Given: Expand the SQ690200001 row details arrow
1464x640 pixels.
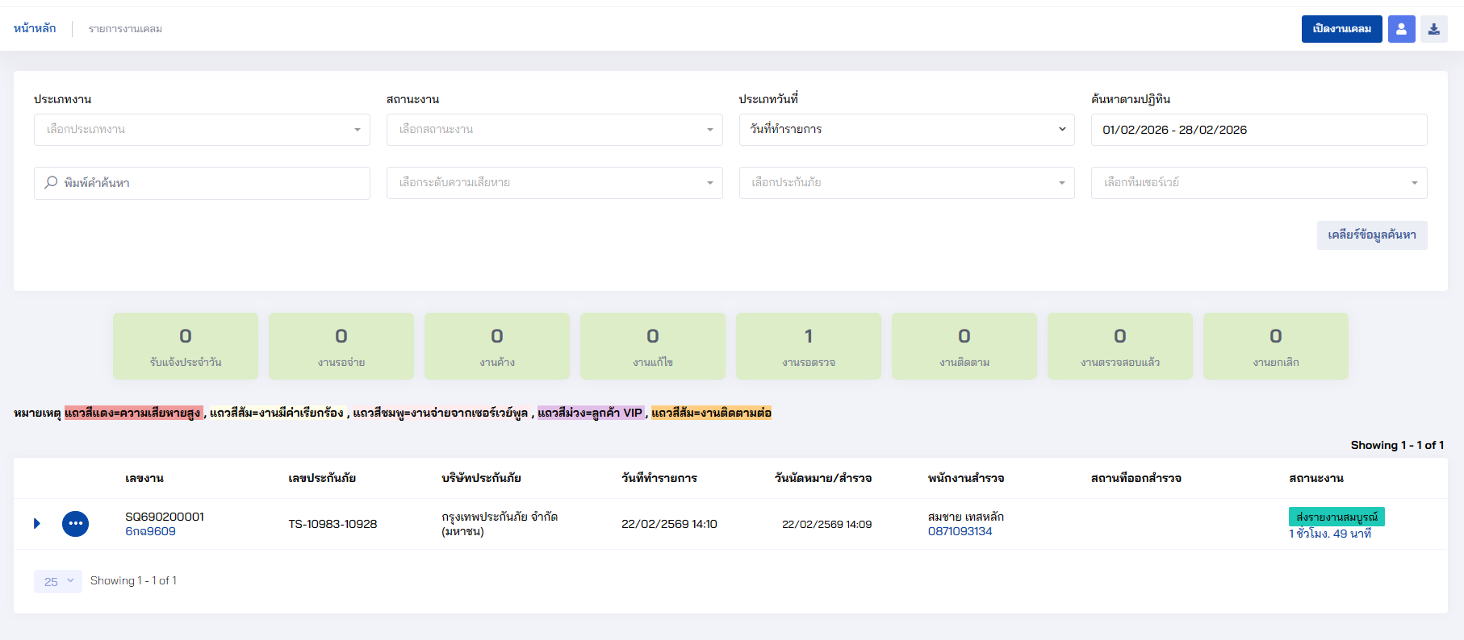Looking at the screenshot, I should click(x=37, y=524).
